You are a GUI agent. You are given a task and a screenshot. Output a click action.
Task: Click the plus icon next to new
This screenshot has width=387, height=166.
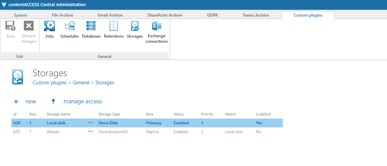16,102
